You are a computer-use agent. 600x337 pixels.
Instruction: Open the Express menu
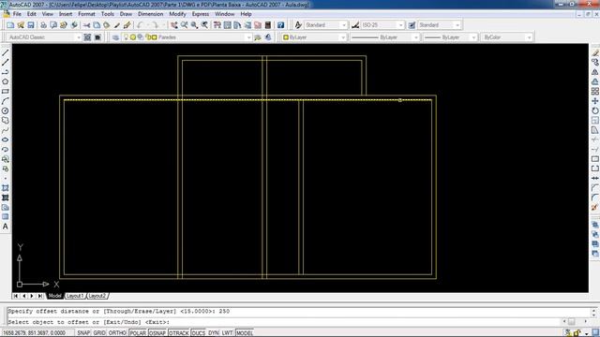click(x=201, y=14)
